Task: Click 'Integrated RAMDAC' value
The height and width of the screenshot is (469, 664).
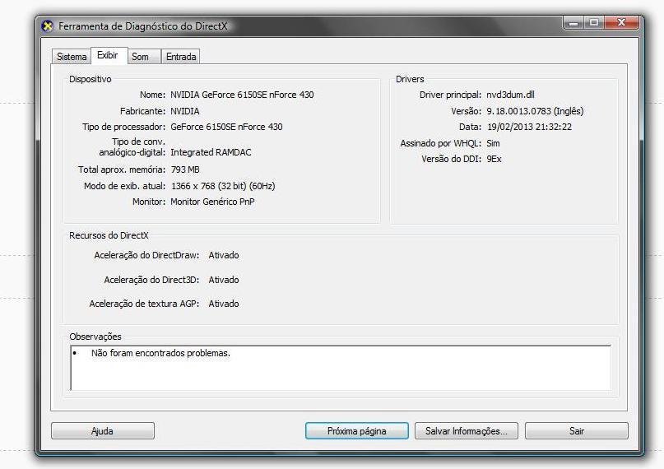Action: pos(211,152)
